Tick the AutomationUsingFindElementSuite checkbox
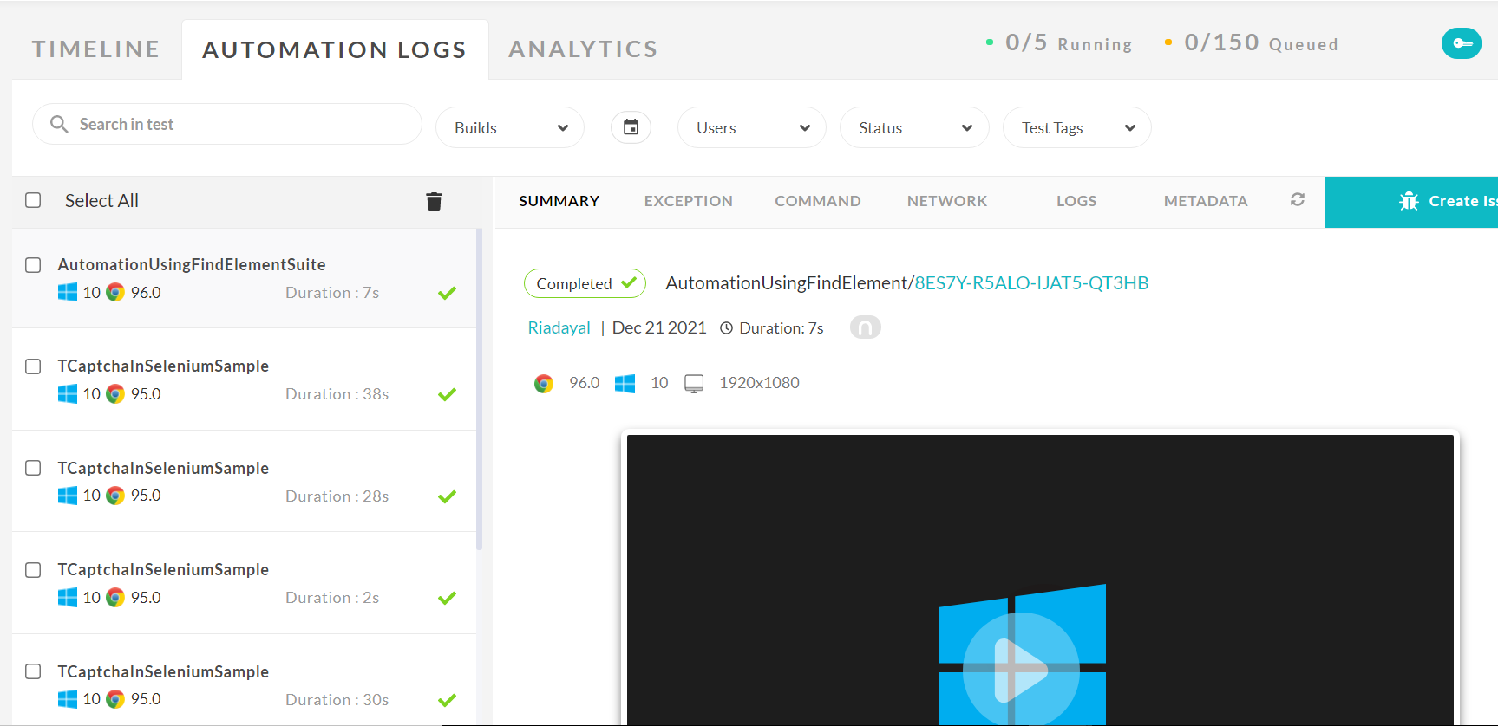The width and height of the screenshot is (1498, 726). (x=33, y=265)
